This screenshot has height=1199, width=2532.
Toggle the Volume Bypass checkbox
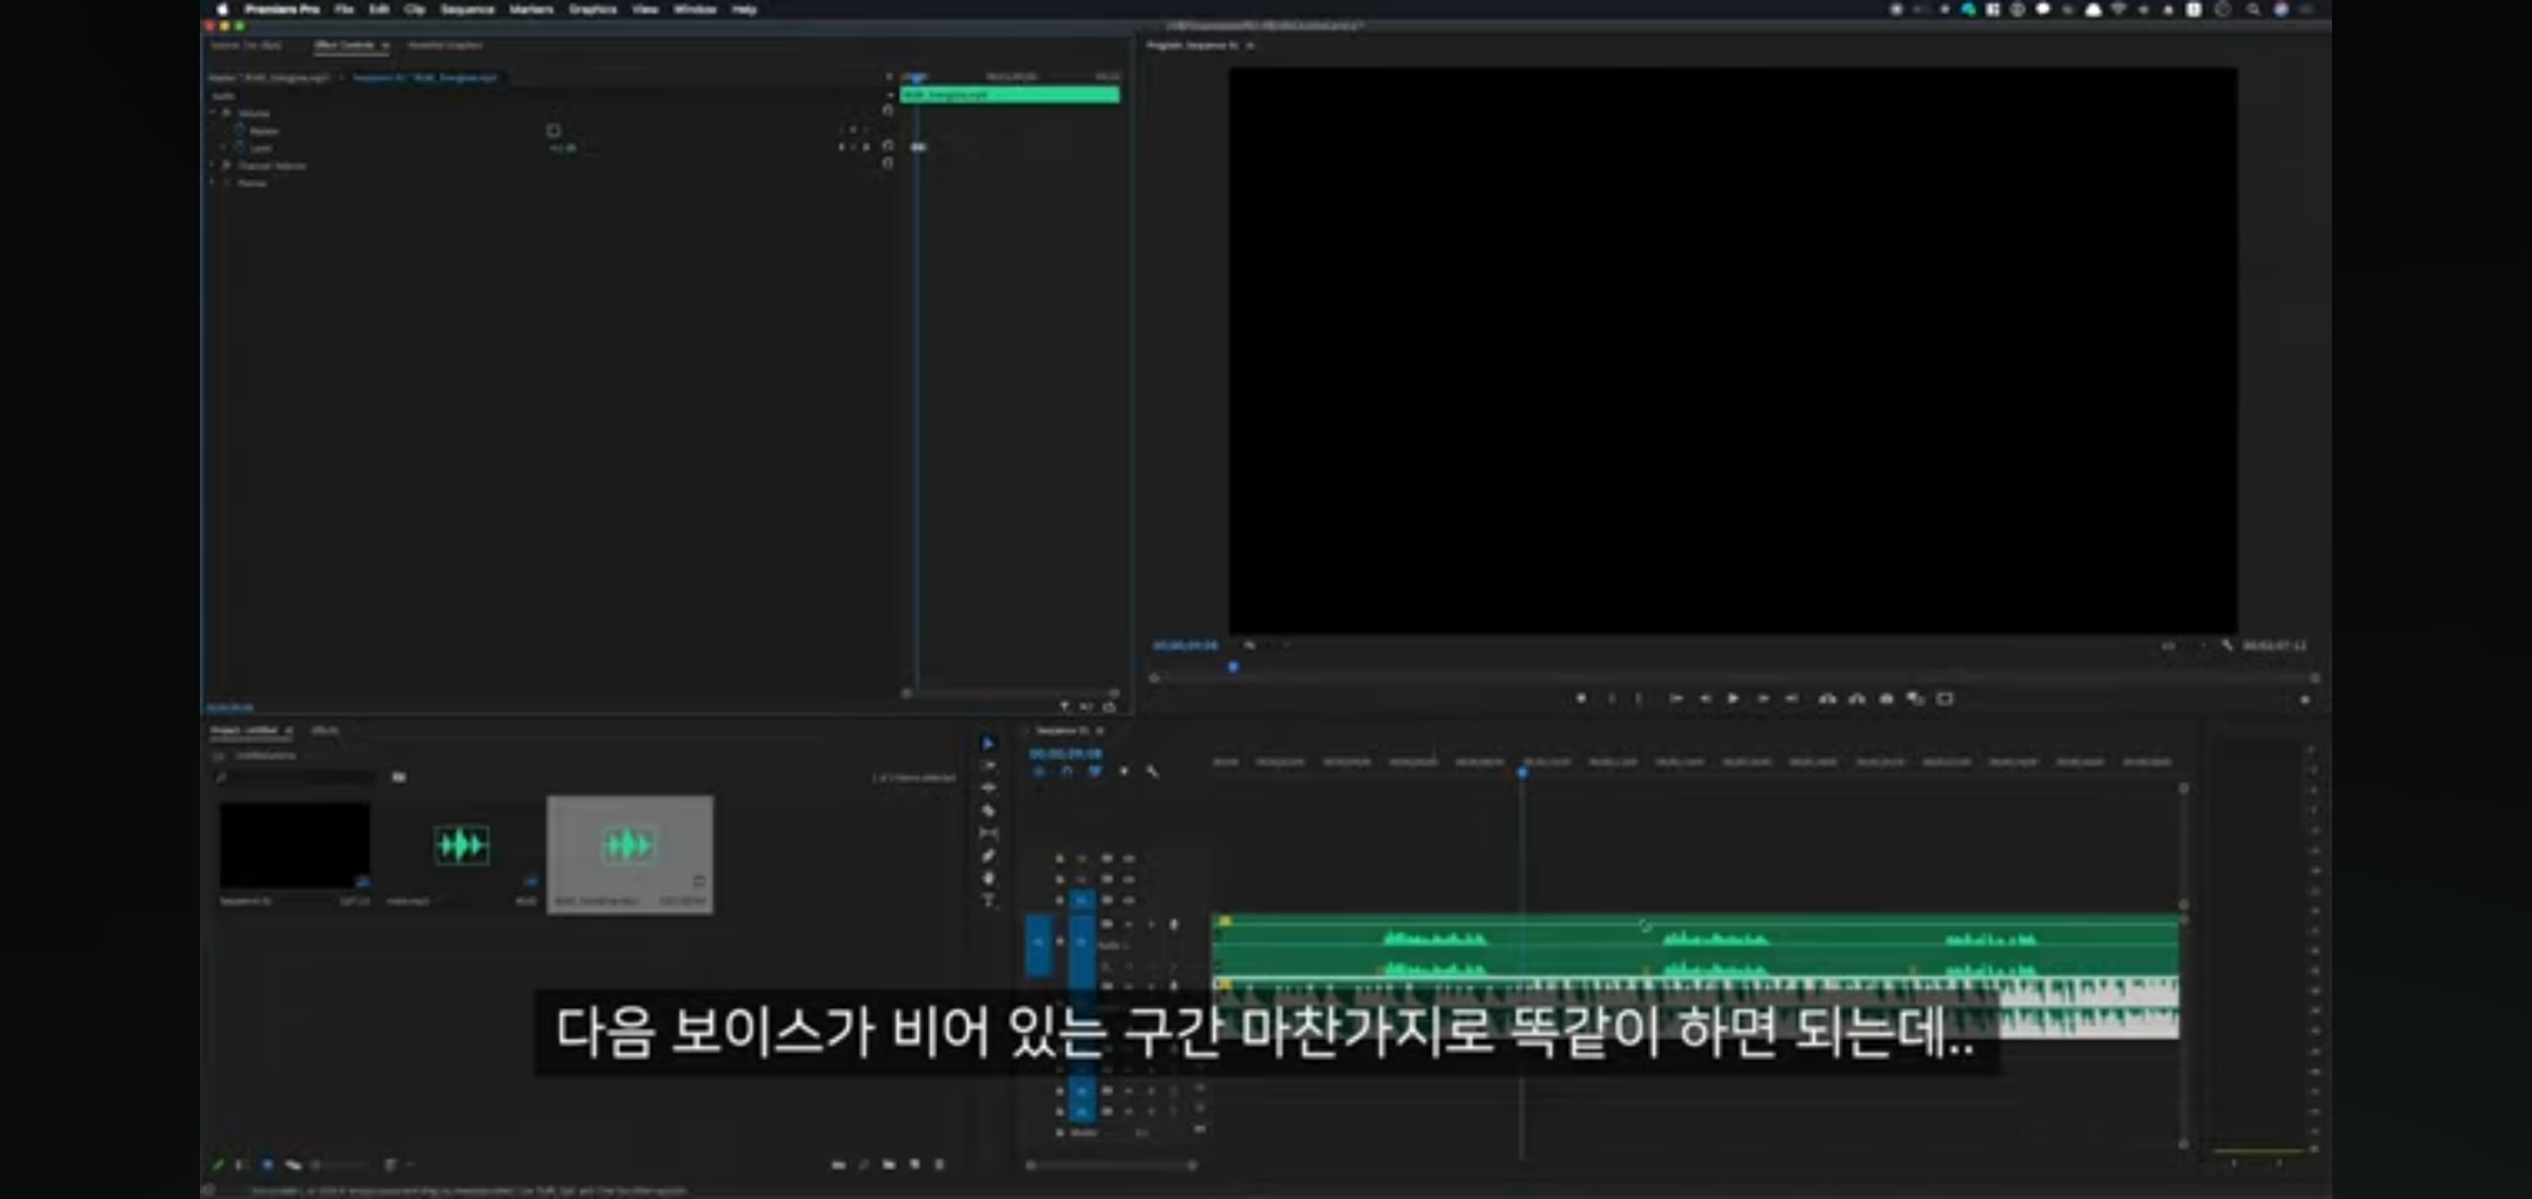[553, 131]
